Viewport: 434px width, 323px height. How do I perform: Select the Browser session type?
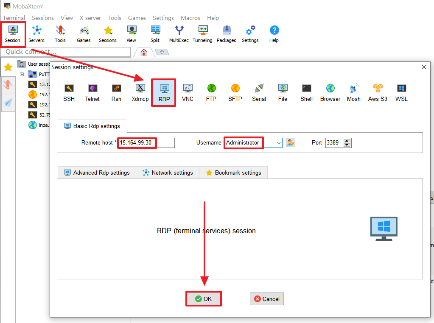click(330, 93)
